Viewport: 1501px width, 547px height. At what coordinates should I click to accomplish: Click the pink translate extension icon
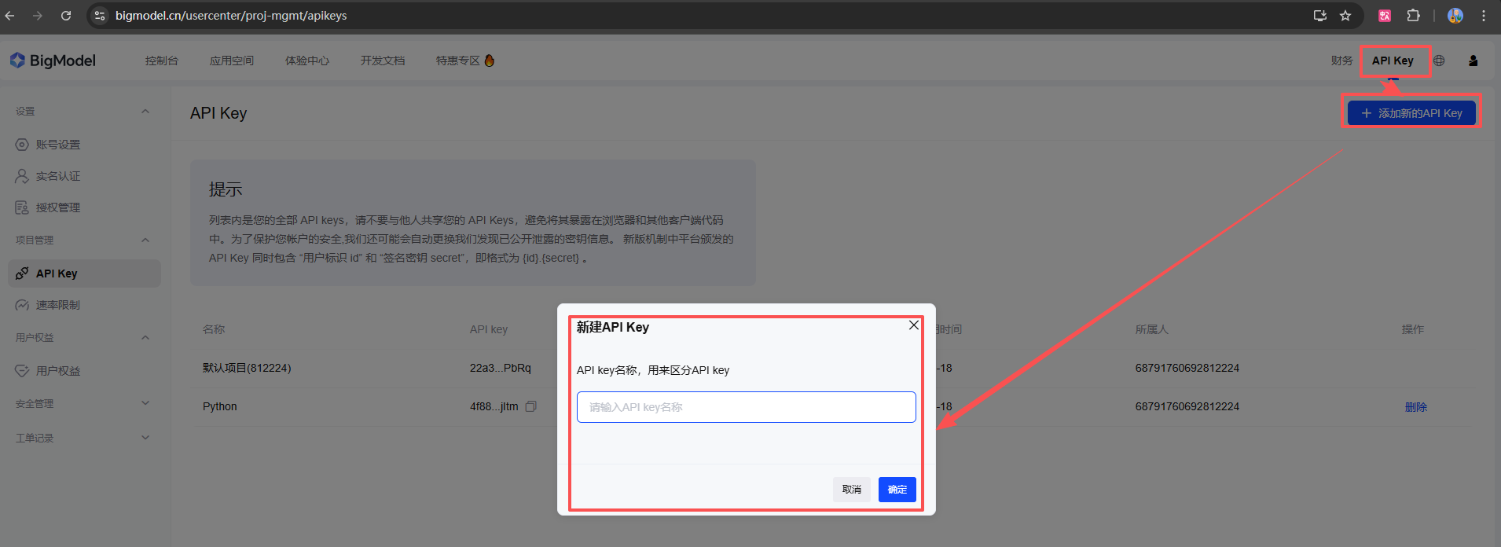(x=1385, y=16)
